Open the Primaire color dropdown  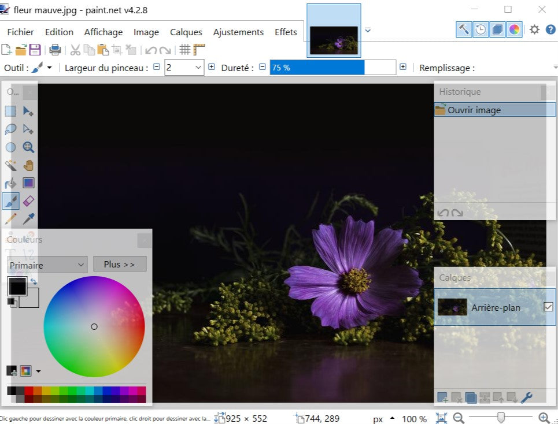pos(47,265)
